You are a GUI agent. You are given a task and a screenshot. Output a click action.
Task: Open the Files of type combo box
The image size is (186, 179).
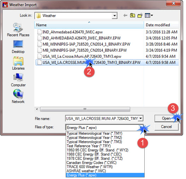coord(104,128)
